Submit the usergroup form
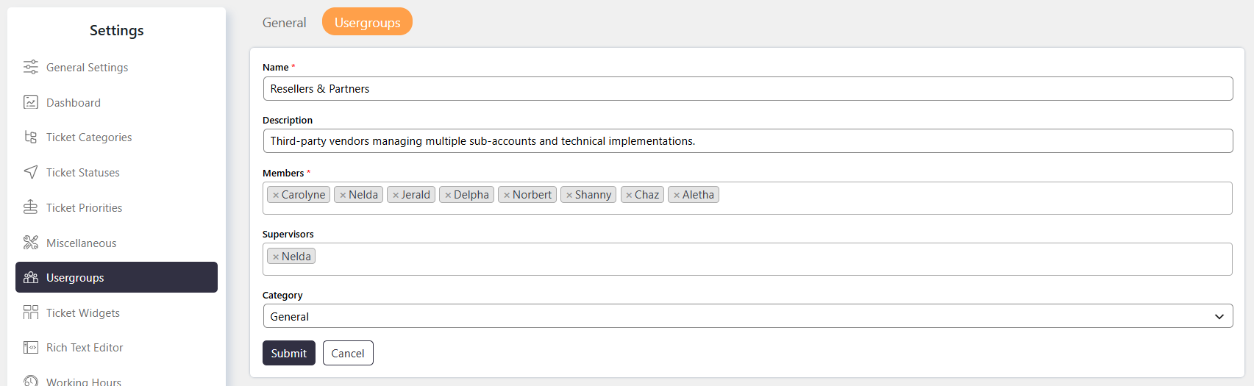The width and height of the screenshot is (1254, 386). click(x=289, y=353)
